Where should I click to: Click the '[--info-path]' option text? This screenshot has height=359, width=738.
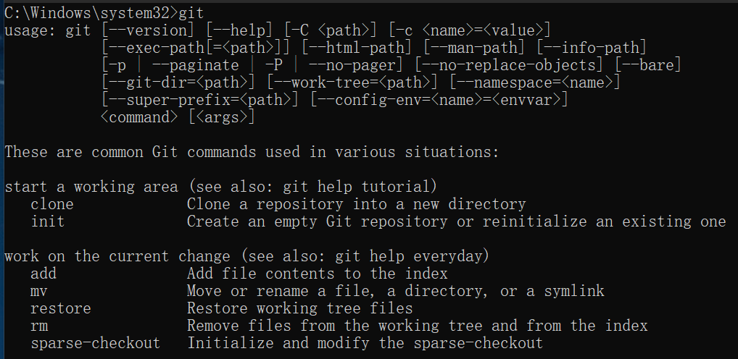(x=592, y=48)
